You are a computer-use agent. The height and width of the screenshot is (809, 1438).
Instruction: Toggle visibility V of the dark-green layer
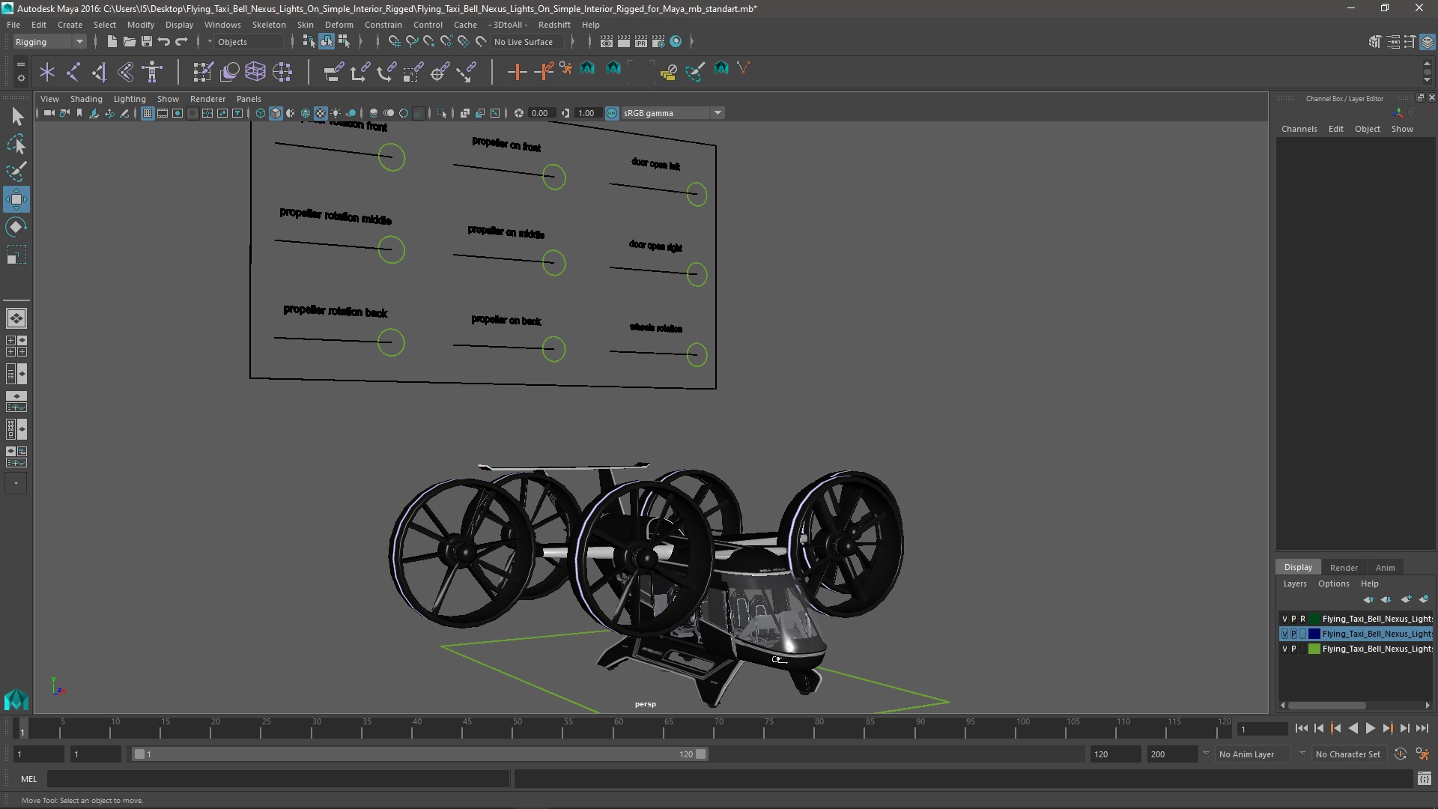coord(1284,619)
